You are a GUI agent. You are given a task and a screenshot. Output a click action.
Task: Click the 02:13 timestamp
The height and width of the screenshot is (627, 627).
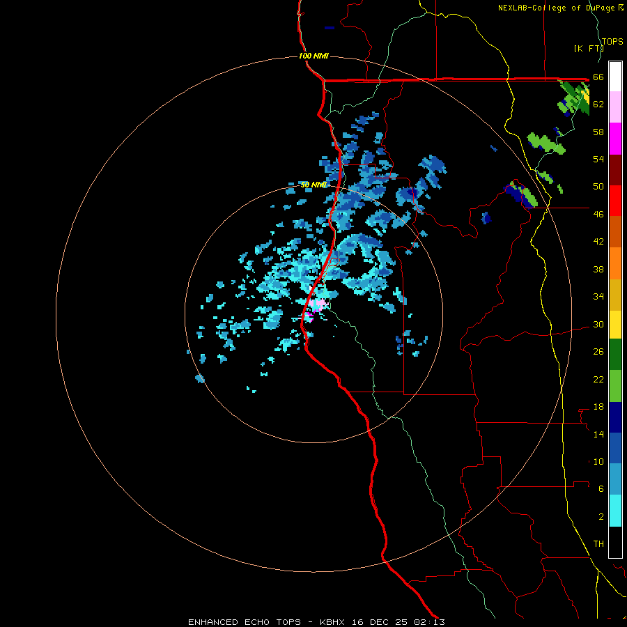pos(429,622)
